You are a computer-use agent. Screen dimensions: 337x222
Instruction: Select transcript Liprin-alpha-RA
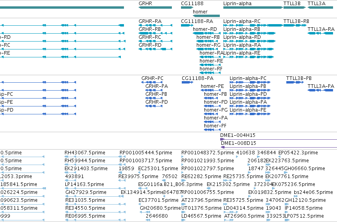point(242,45)
